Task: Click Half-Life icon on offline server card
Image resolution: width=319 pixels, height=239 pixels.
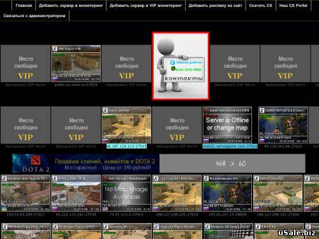Action: (206, 110)
